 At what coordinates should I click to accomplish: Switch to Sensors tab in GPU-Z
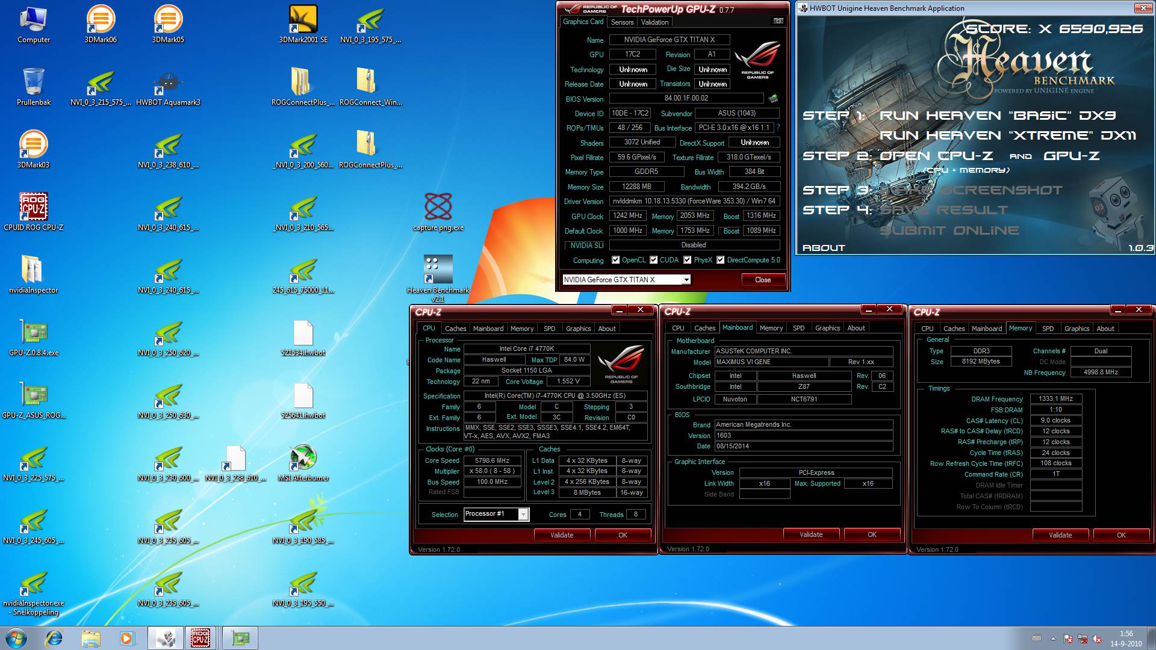[622, 22]
